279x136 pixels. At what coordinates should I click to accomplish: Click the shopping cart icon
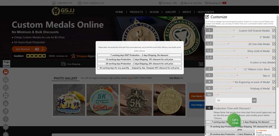tap(206, 3)
